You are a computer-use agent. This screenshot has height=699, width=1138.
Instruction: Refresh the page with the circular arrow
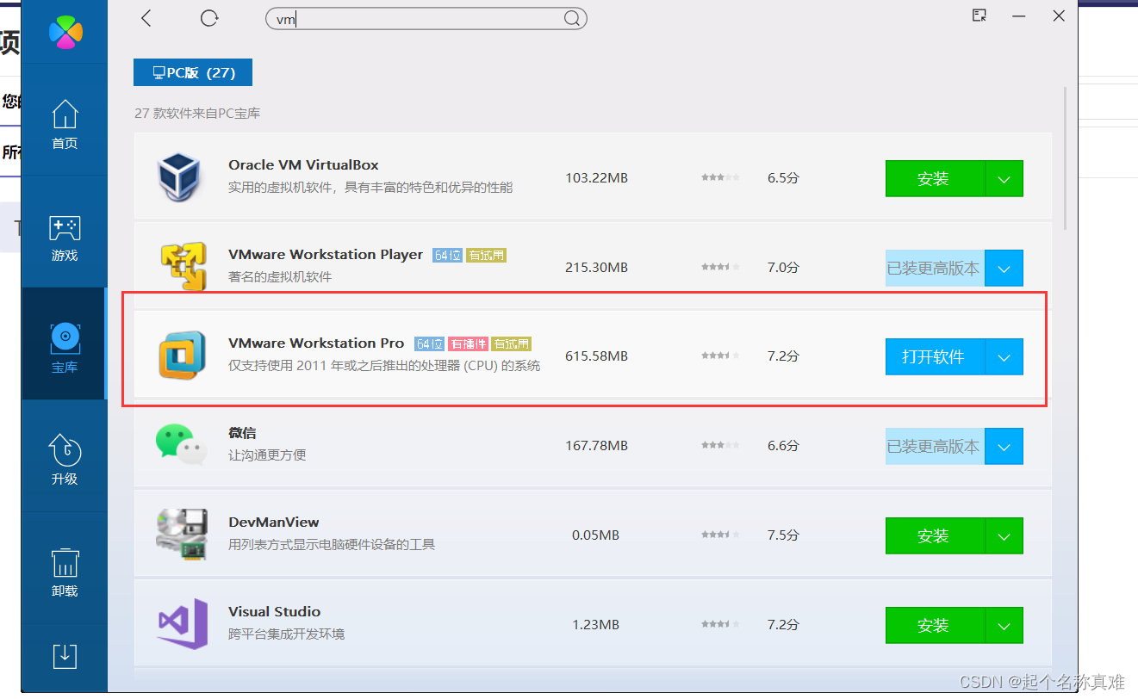pyautogui.click(x=208, y=18)
